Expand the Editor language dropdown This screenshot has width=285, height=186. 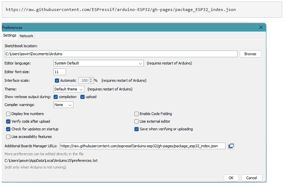[98, 63]
